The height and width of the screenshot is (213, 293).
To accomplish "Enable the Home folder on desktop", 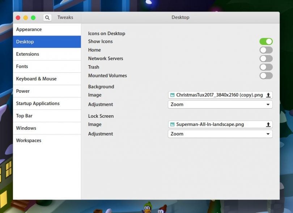I will click(266, 50).
